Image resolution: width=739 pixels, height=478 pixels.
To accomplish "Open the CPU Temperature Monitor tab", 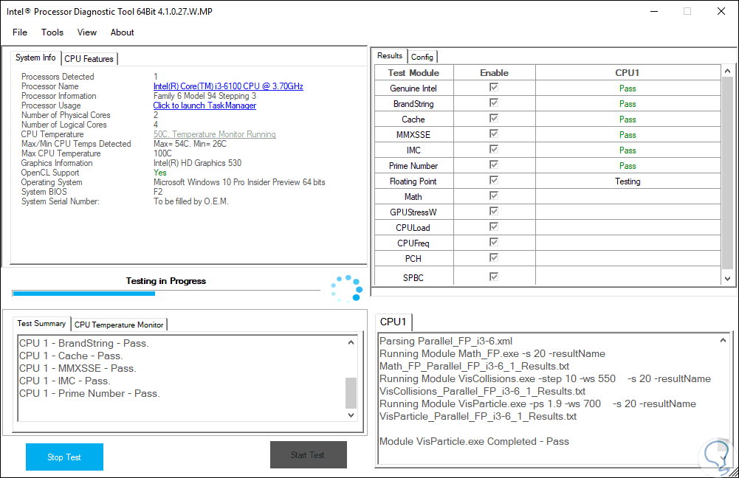I will point(119,325).
